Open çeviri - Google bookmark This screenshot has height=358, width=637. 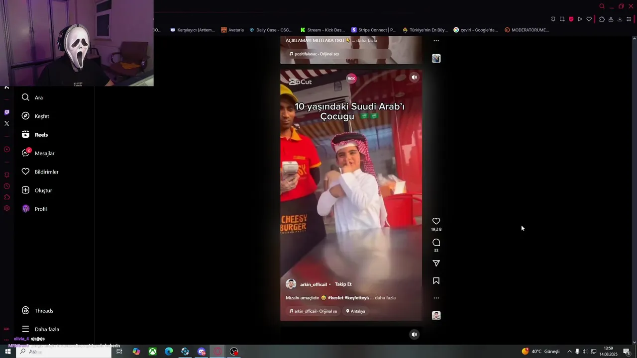(476, 30)
